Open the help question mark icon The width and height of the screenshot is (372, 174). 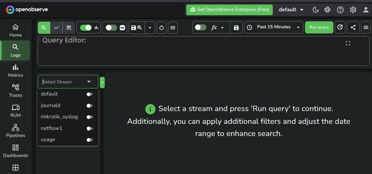click(x=340, y=10)
